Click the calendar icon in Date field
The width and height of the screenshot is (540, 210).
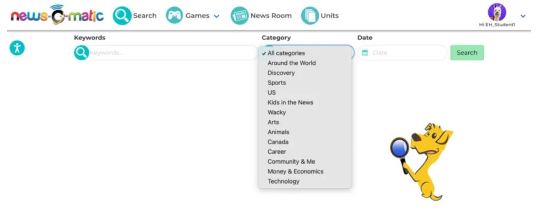[365, 53]
